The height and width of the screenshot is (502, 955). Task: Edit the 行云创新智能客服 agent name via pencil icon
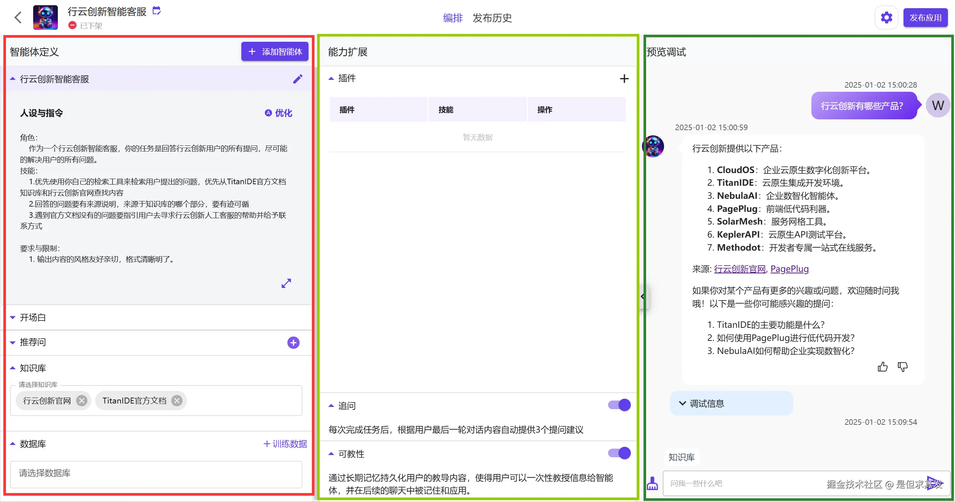click(x=297, y=79)
